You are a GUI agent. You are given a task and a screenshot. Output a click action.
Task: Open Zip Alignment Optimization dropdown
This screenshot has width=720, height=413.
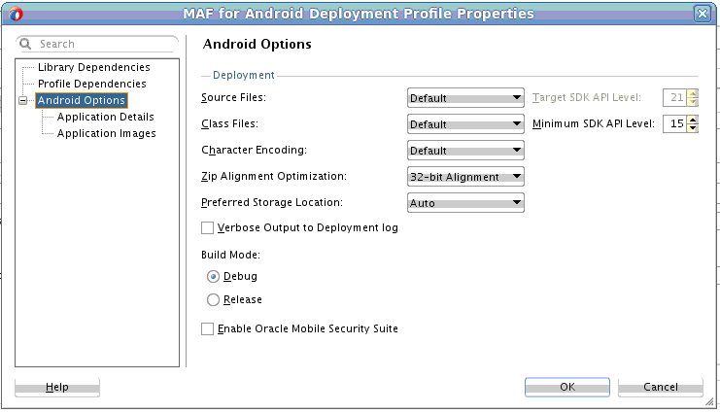point(465,177)
